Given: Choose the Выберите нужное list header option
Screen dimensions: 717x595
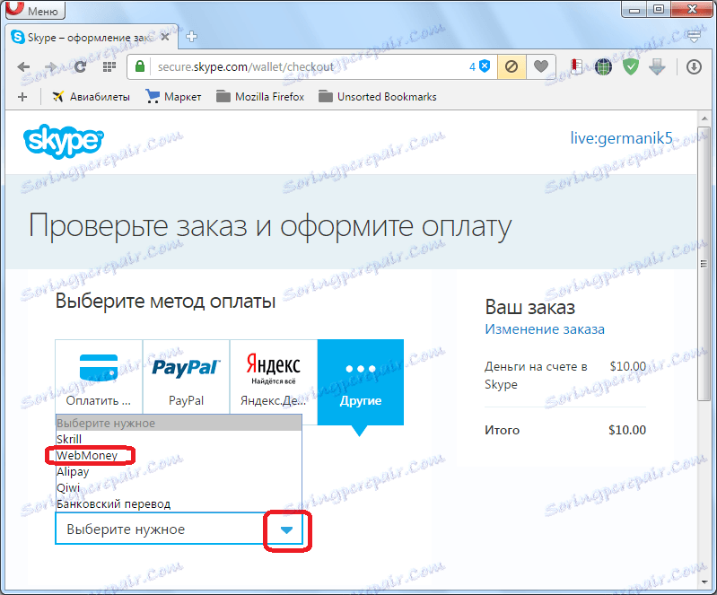Looking at the screenshot, I should tap(179, 423).
